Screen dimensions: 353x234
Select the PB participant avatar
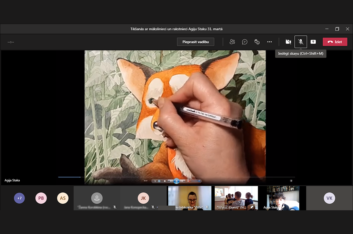pos(41,198)
